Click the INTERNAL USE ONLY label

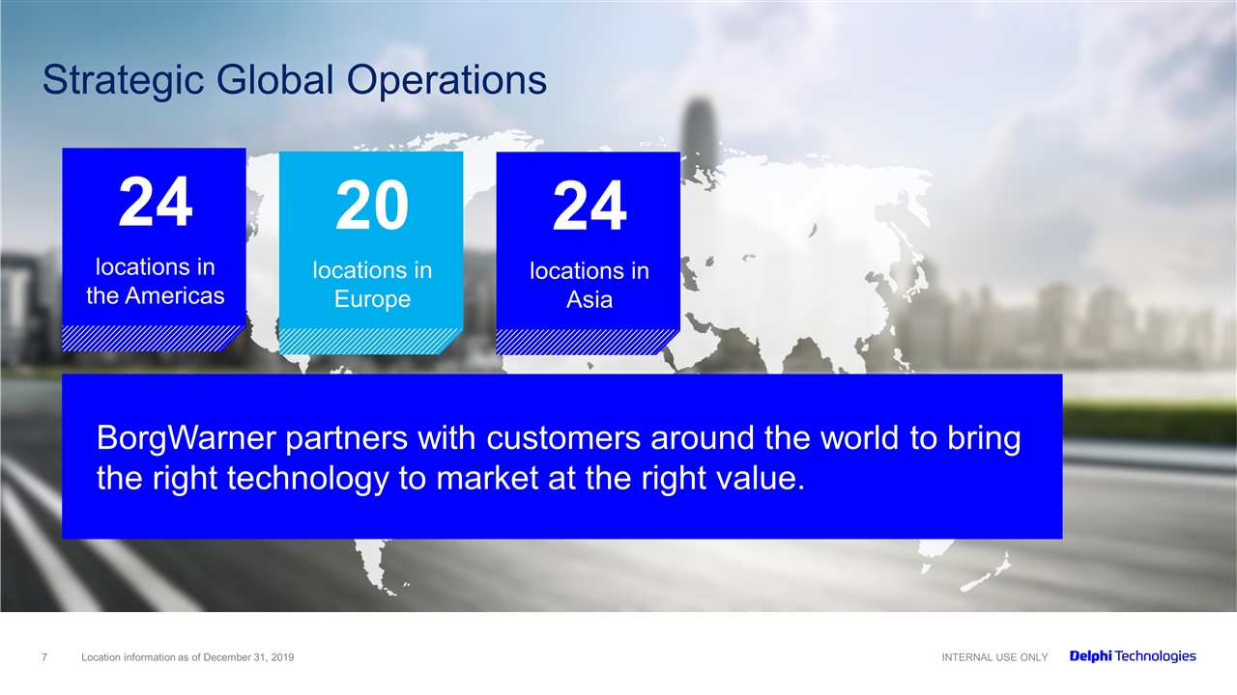994,657
